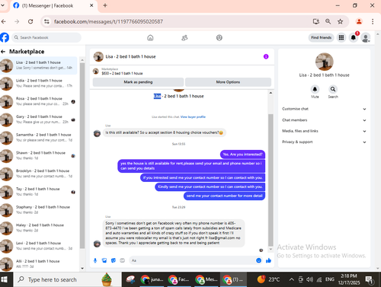
Task: Open Chrome zoom magnifier icon
Action: point(328,21)
